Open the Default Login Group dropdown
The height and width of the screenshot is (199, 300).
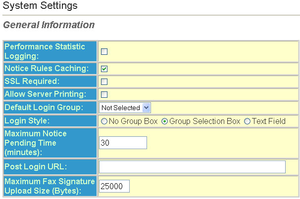click(x=125, y=108)
